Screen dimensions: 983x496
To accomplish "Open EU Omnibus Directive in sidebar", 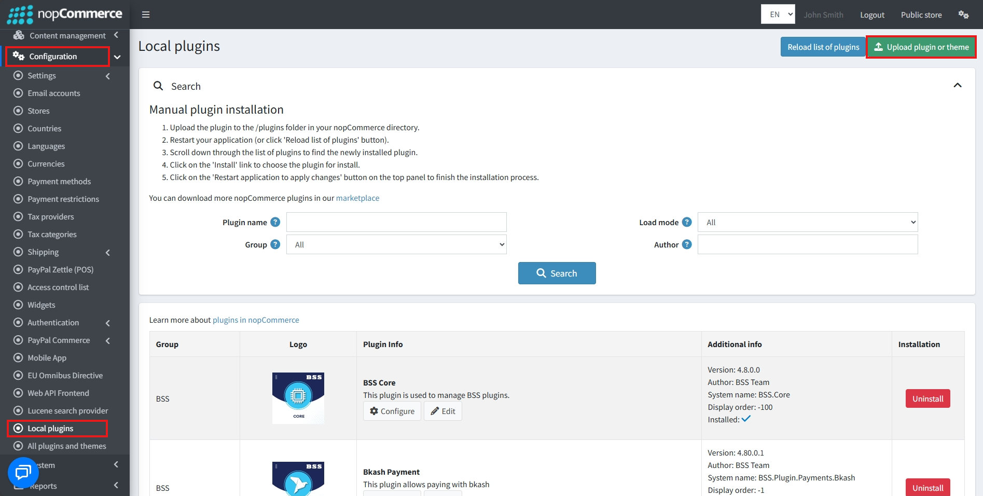I will point(65,376).
